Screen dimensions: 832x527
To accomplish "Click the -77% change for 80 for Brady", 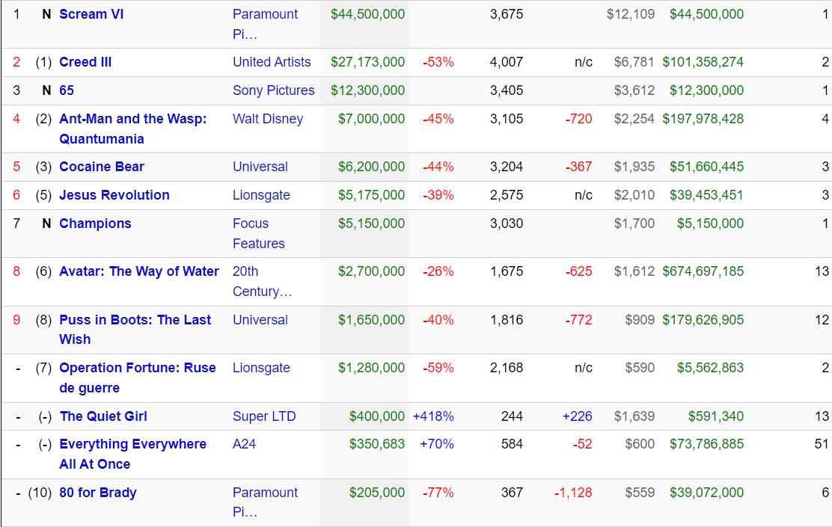I will [x=438, y=493].
